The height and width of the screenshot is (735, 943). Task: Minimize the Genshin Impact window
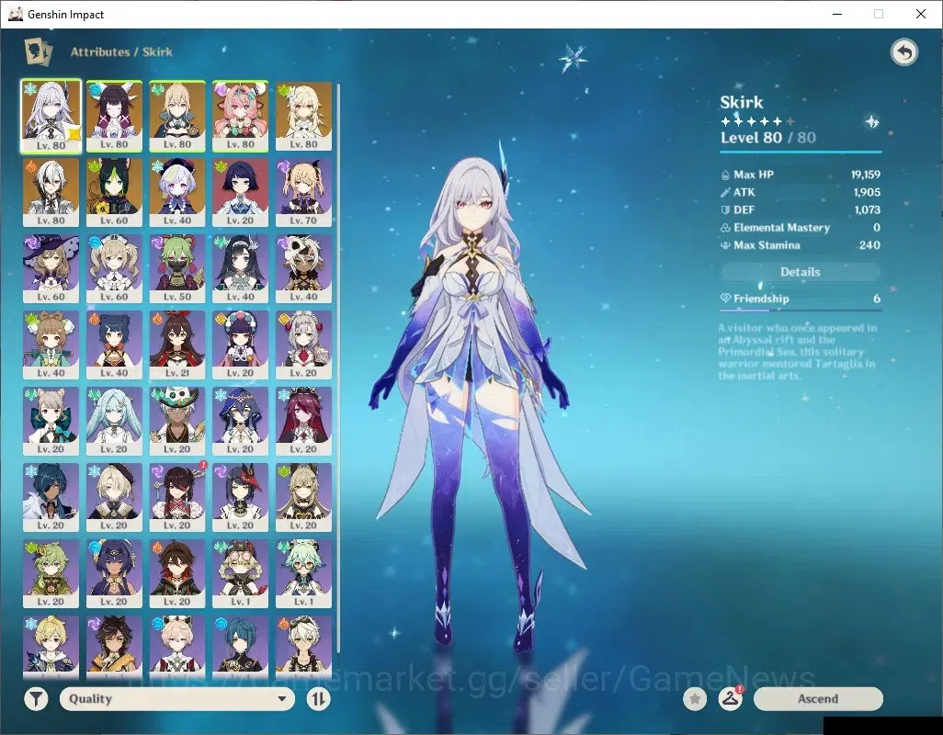point(837,14)
